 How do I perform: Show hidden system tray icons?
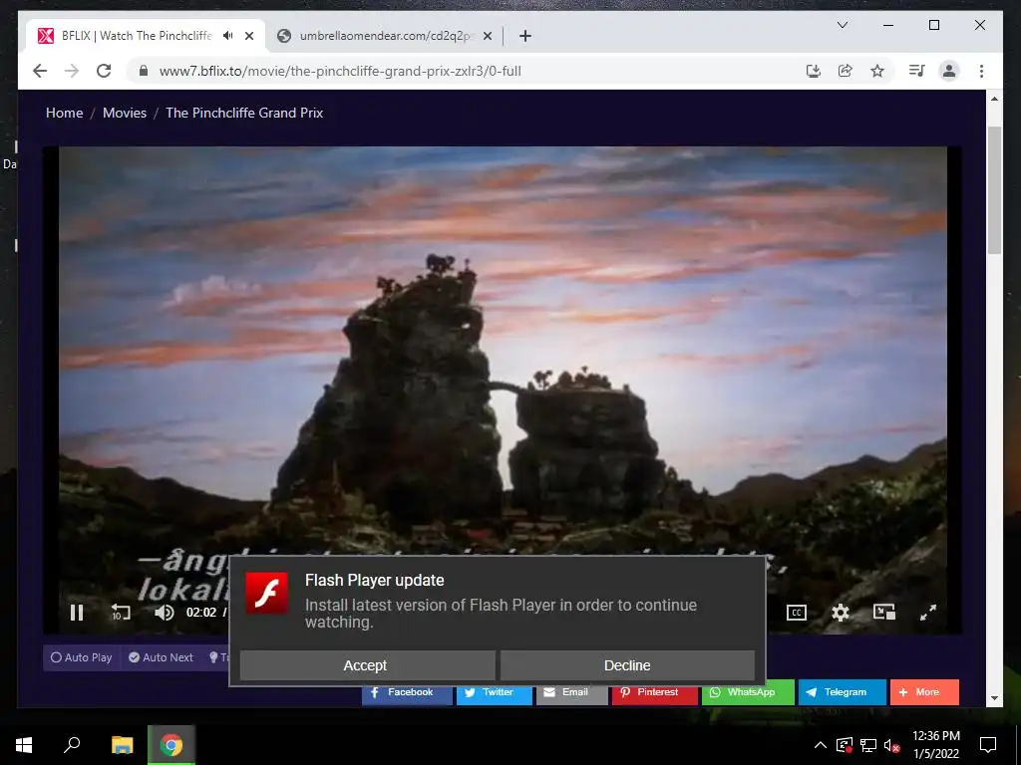(821, 745)
